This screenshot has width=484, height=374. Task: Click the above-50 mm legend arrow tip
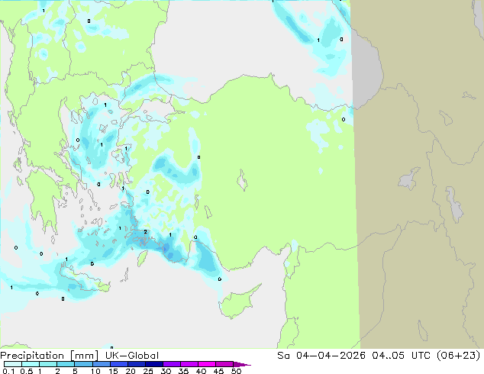tap(242, 364)
